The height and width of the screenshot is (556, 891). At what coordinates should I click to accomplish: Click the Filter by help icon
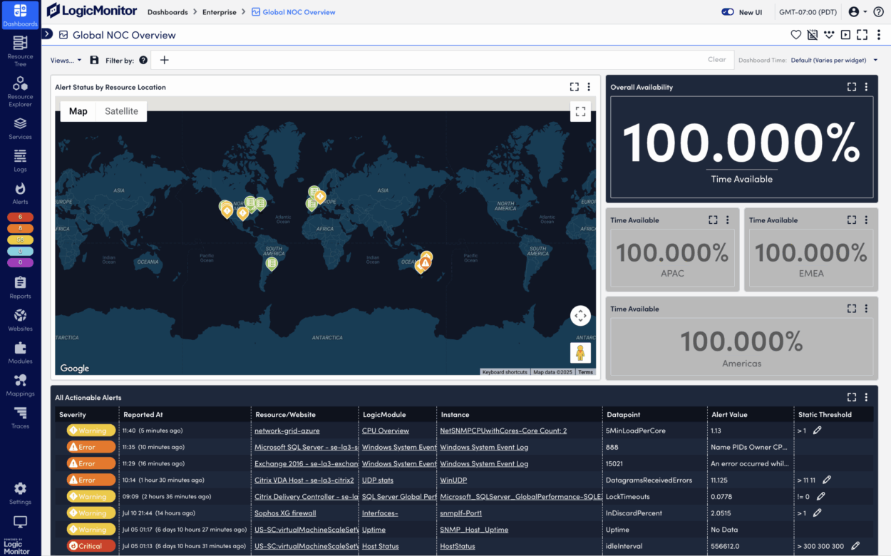143,61
